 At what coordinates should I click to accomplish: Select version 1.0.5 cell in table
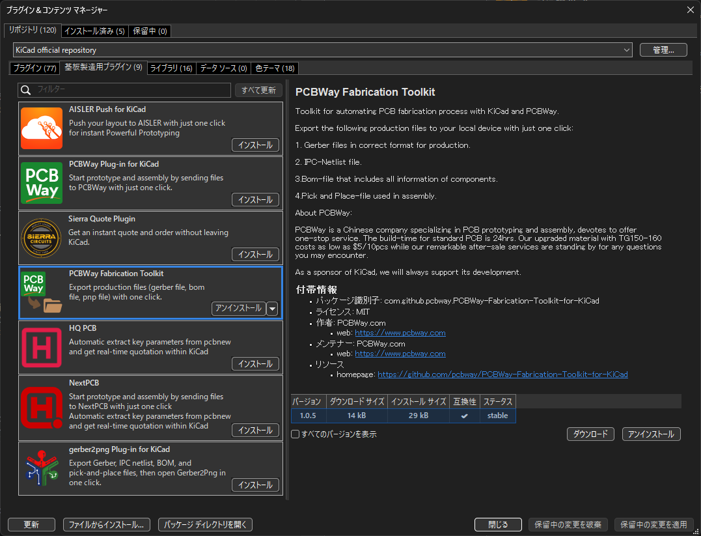tap(308, 416)
